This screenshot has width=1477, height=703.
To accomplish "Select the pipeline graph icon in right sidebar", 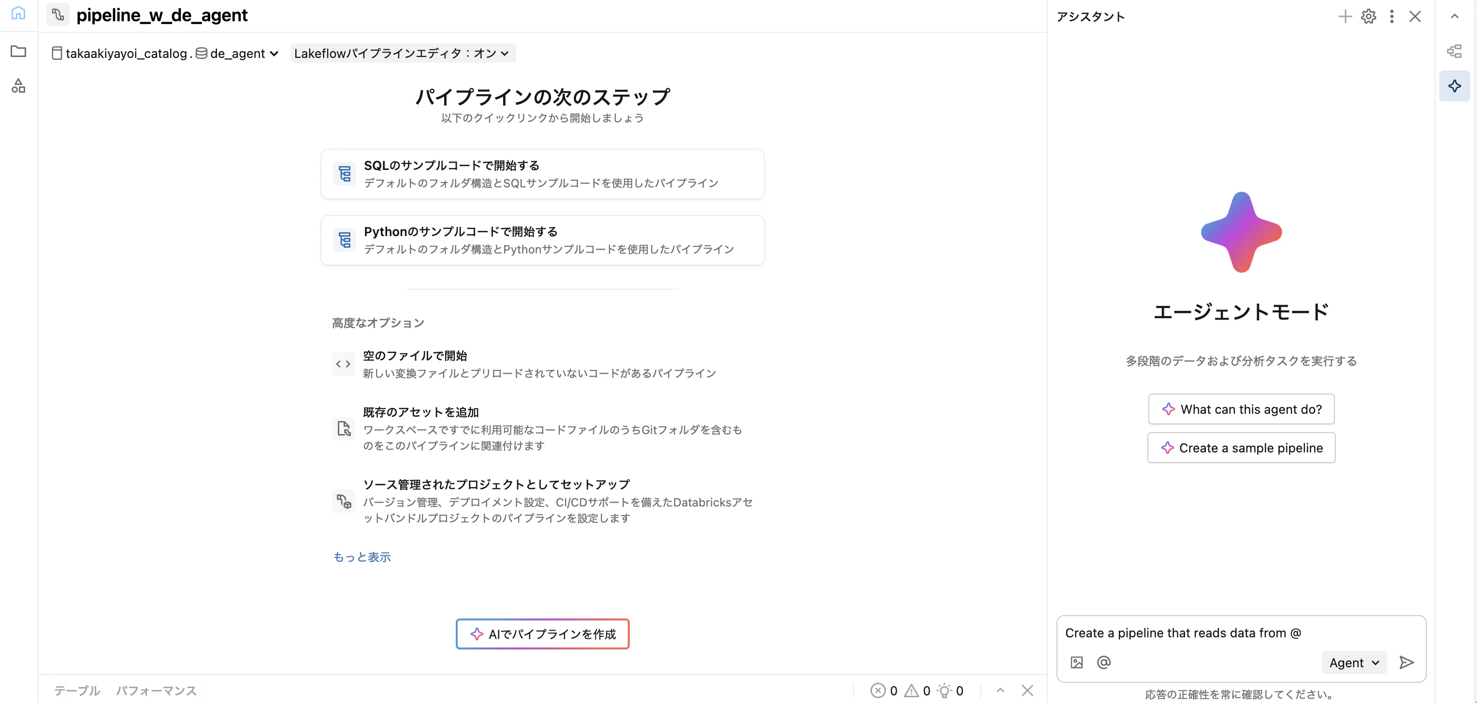I will tap(1455, 50).
